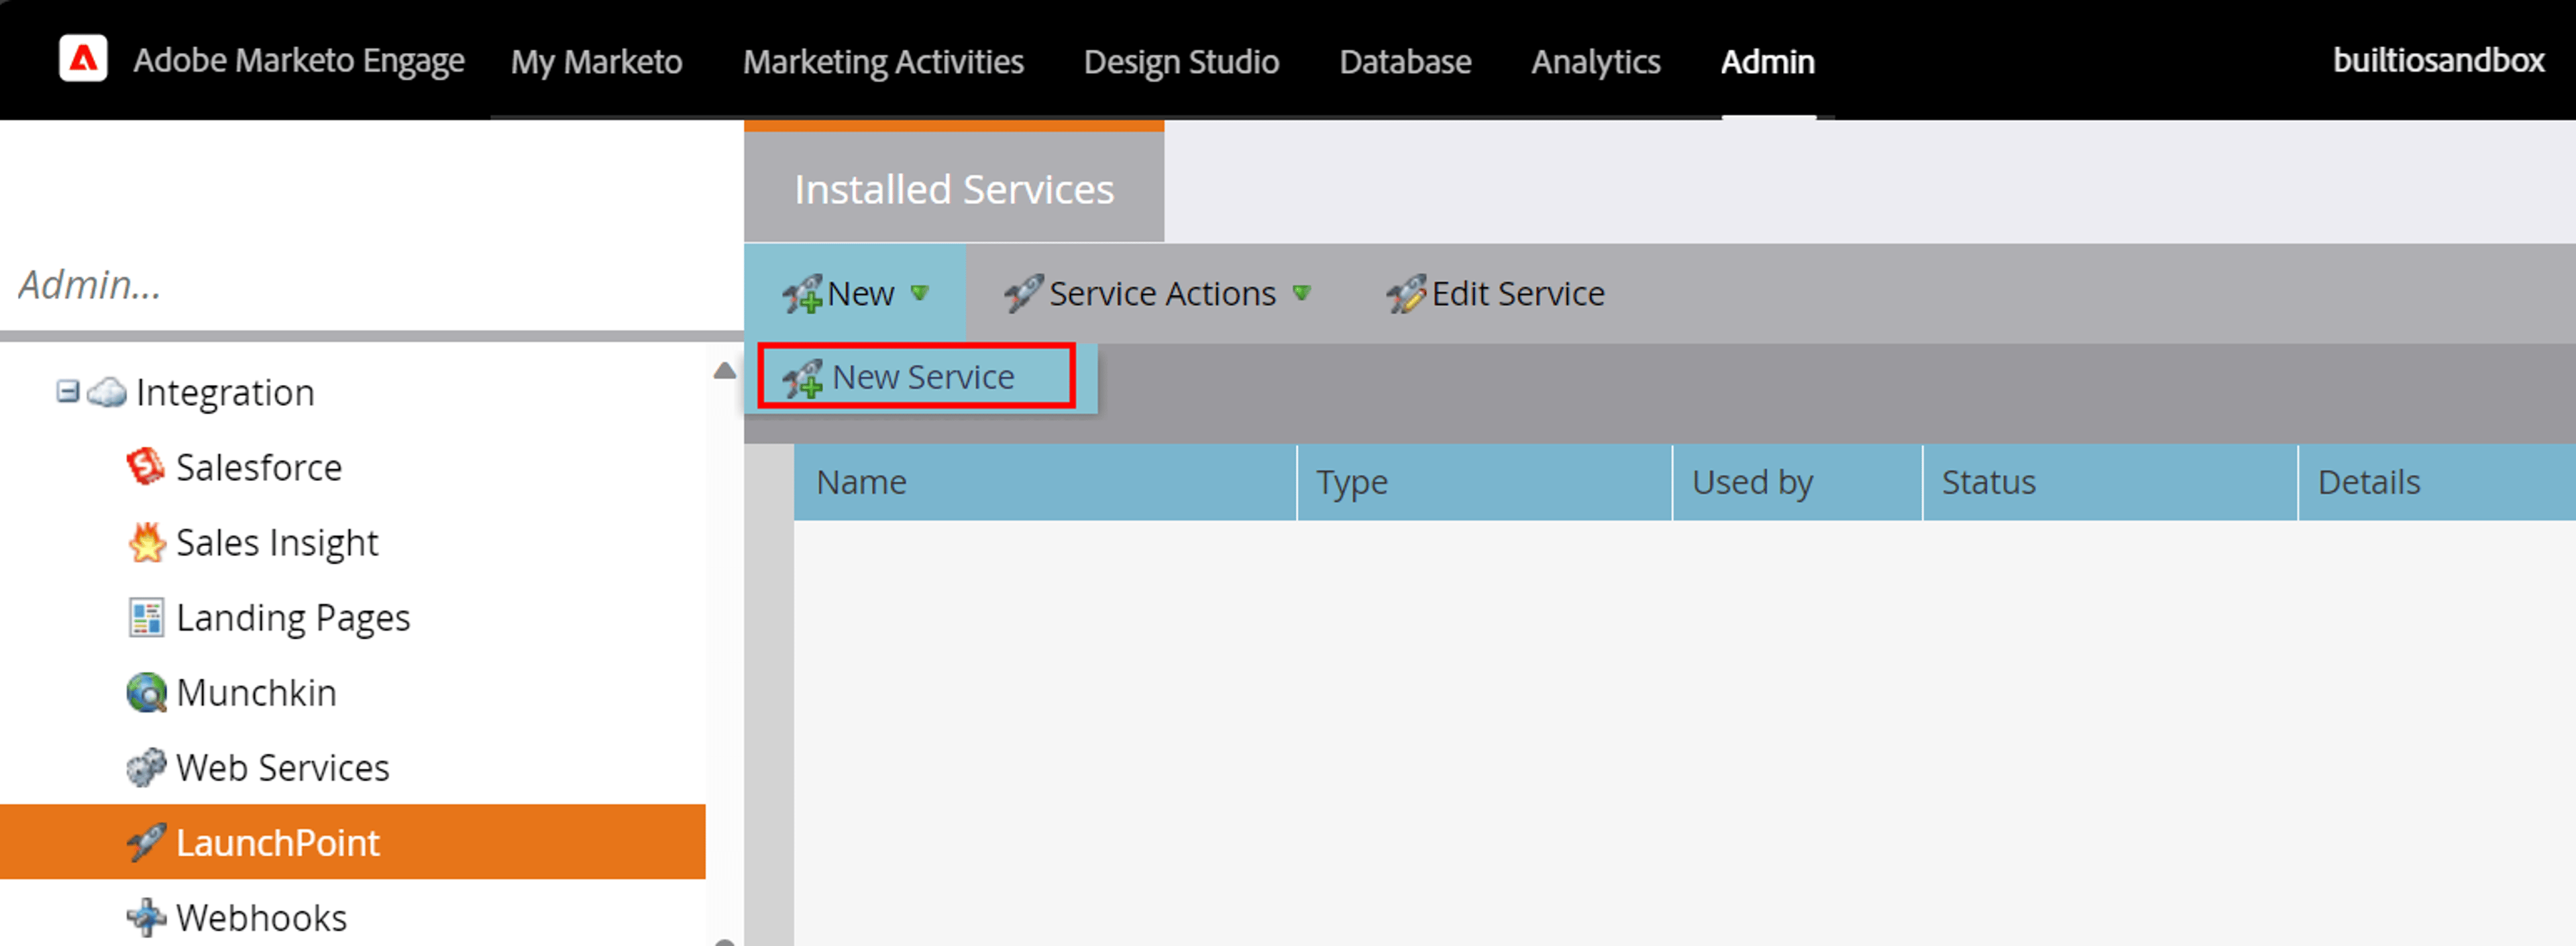Sort by the Status column header
This screenshot has height=946, width=2576.
tap(2109, 482)
